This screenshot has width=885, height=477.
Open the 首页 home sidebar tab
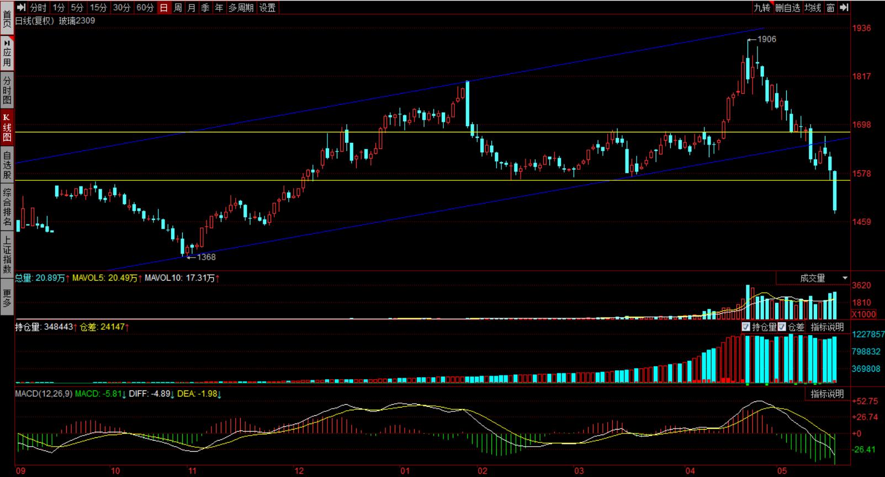(x=7, y=18)
